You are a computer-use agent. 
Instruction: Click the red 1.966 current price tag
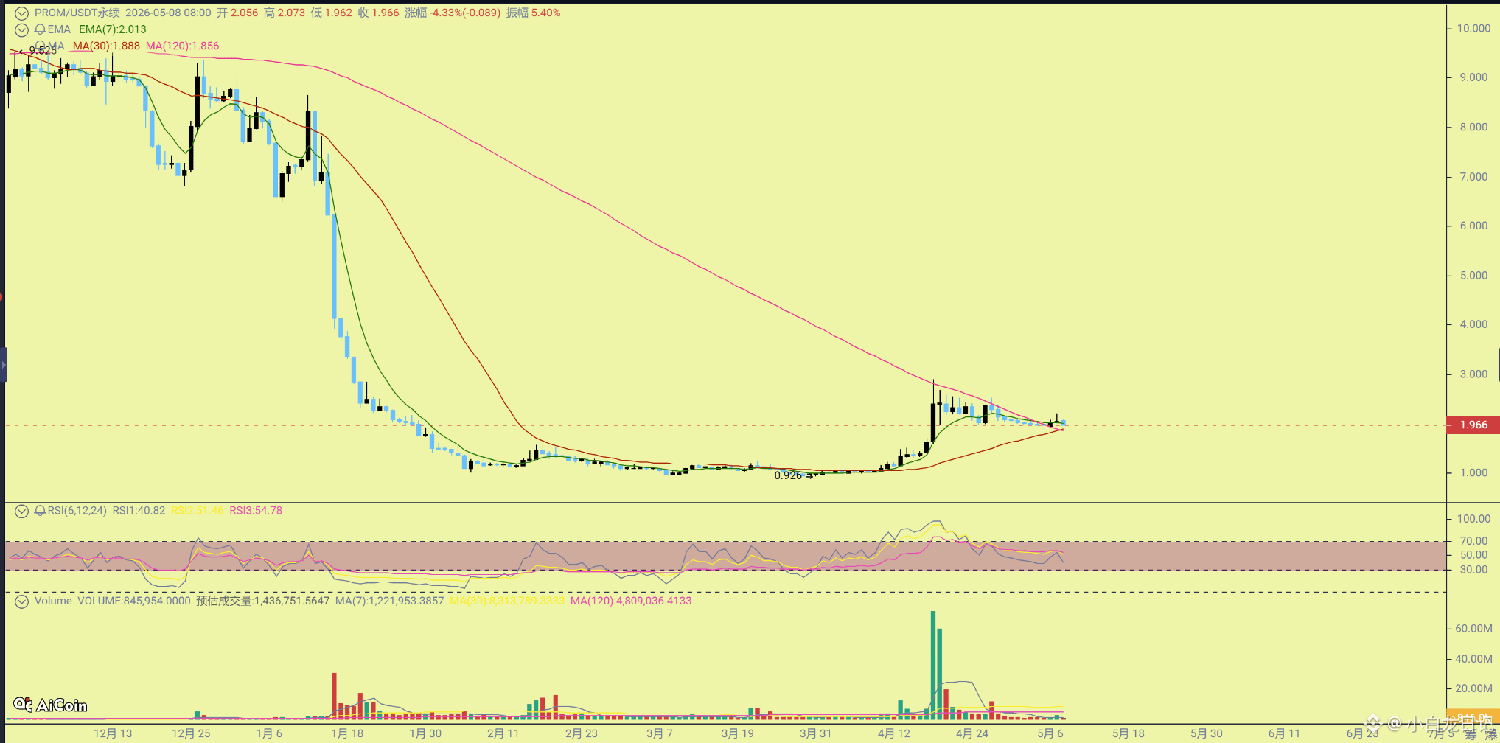(x=1473, y=425)
